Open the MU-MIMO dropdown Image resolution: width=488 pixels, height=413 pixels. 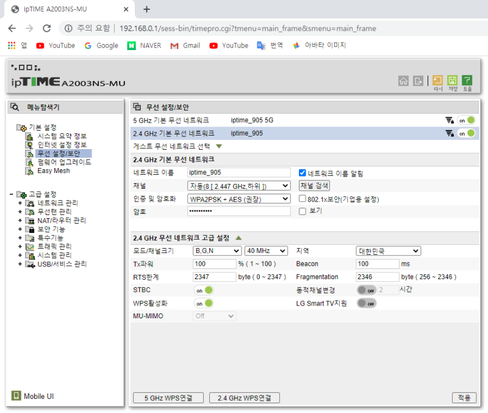[214, 316]
